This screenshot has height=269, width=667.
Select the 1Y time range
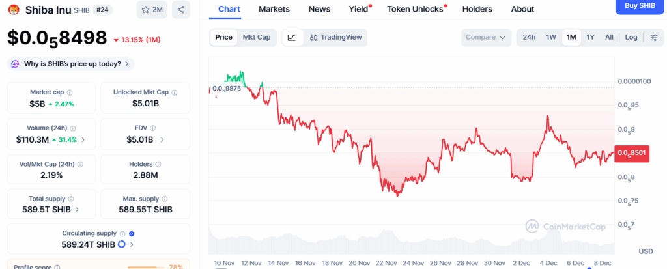590,37
